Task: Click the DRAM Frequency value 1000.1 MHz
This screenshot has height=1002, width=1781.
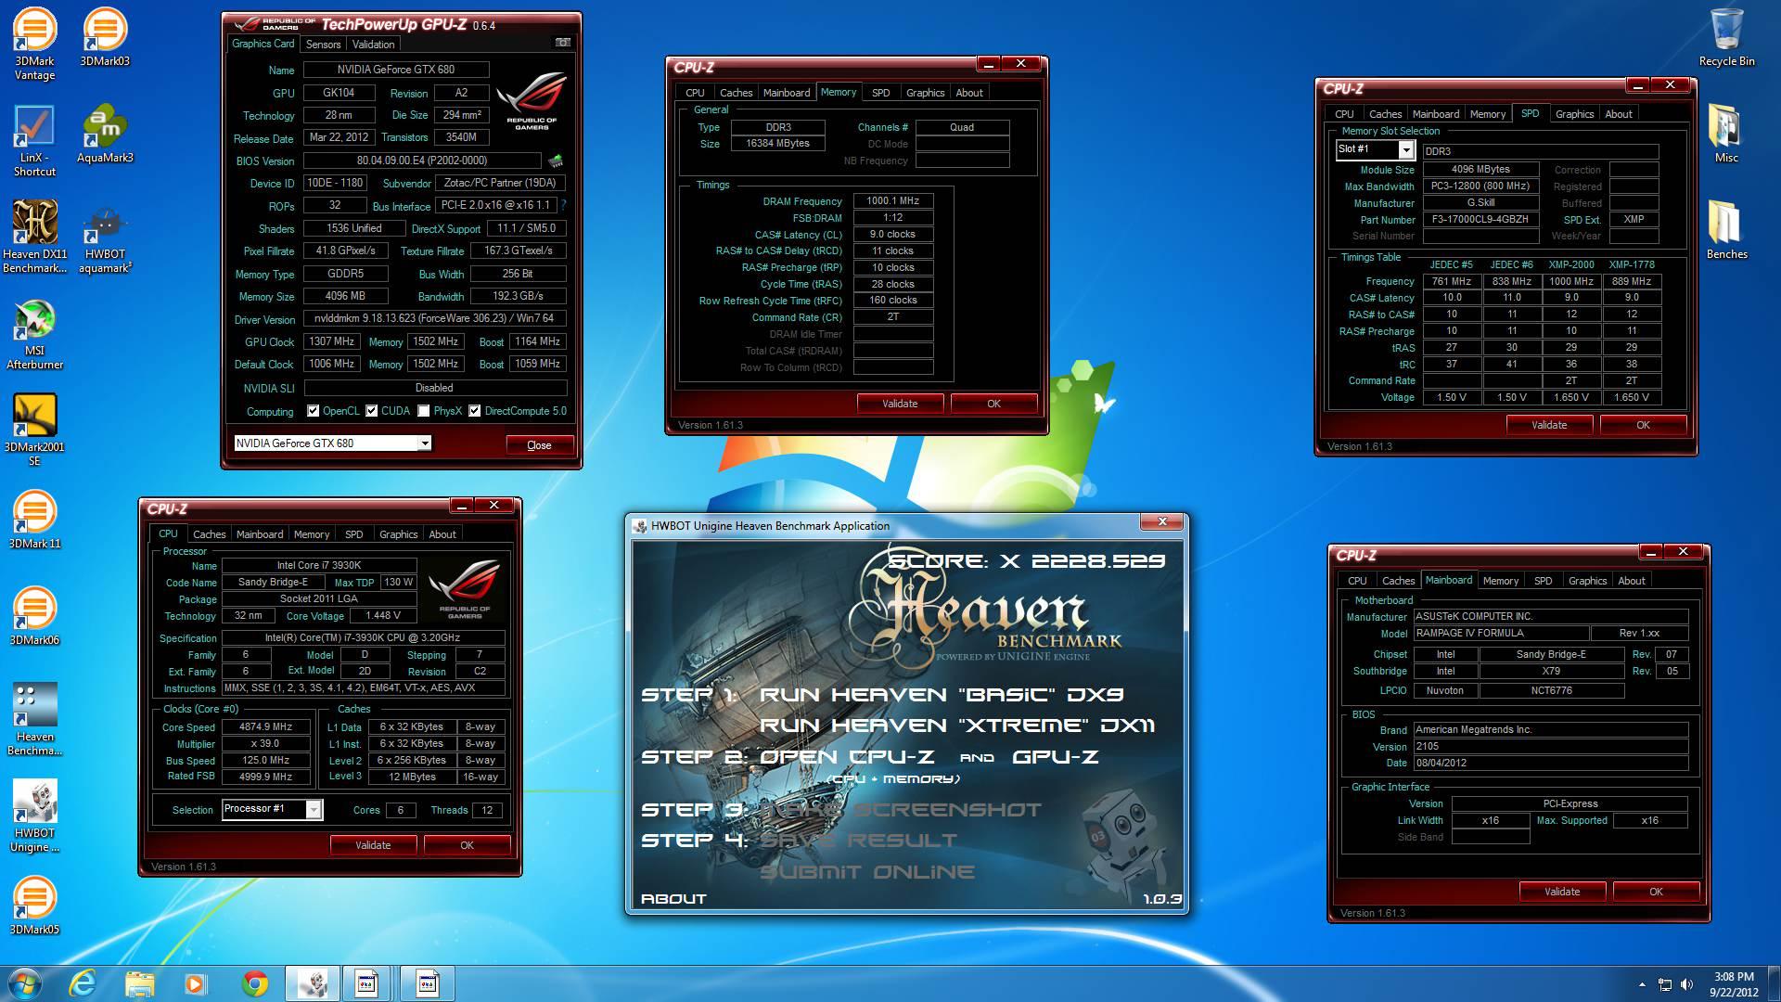Action: tap(893, 201)
